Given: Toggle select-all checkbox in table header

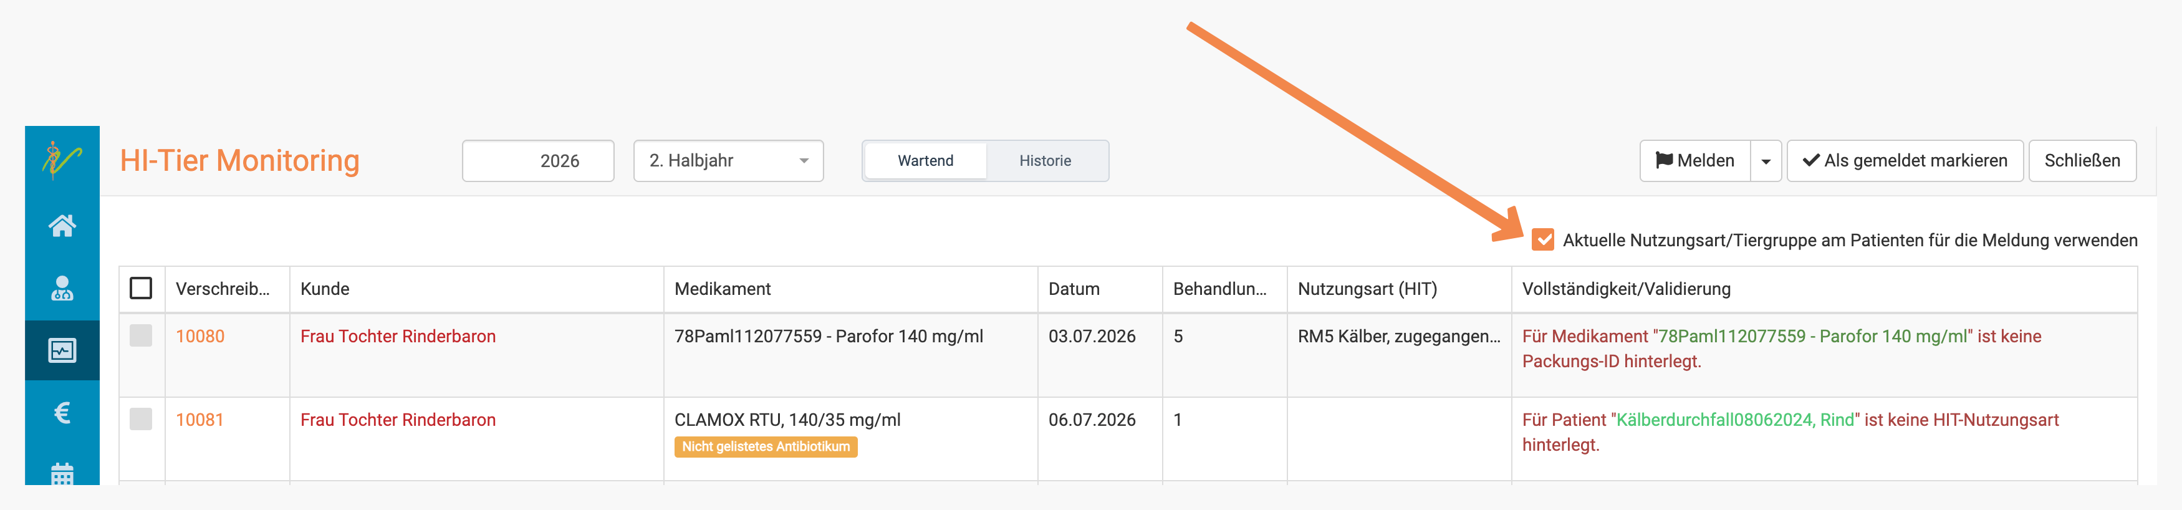Looking at the screenshot, I should pyautogui.click(x=141, y=288).
